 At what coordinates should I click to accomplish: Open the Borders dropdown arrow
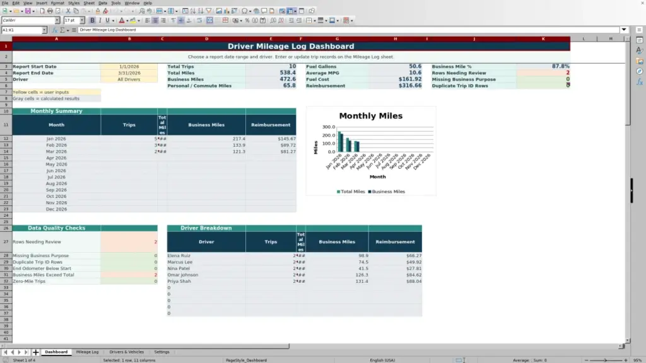tap(315, 20)
